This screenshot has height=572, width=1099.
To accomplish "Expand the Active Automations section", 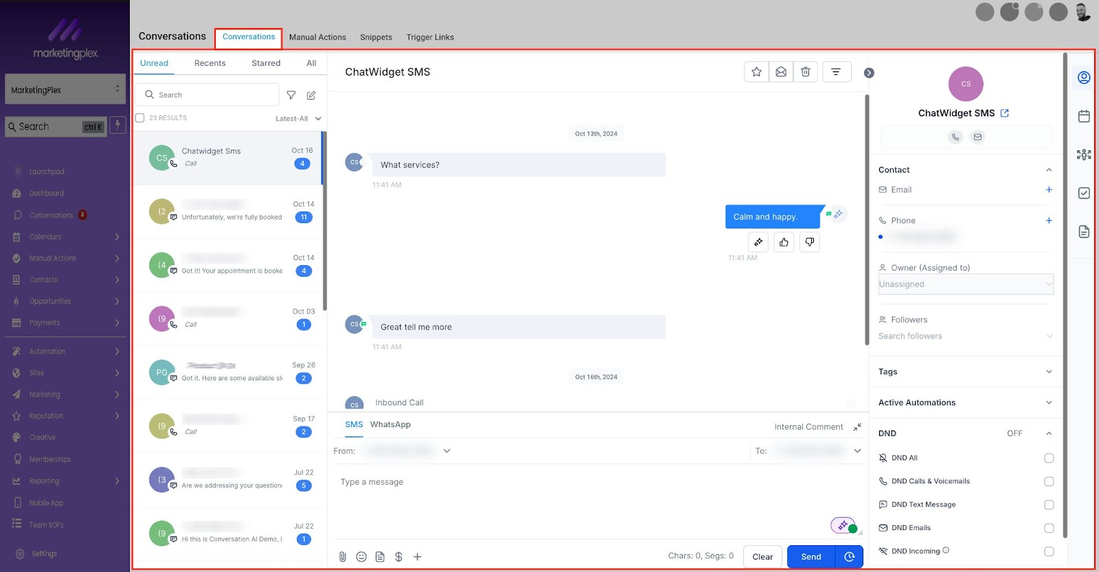I will click(966, 402).
